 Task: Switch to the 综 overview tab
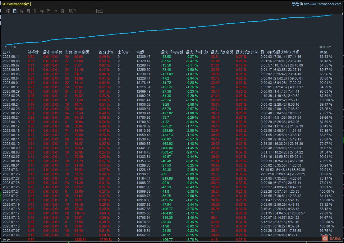[8, 11]
